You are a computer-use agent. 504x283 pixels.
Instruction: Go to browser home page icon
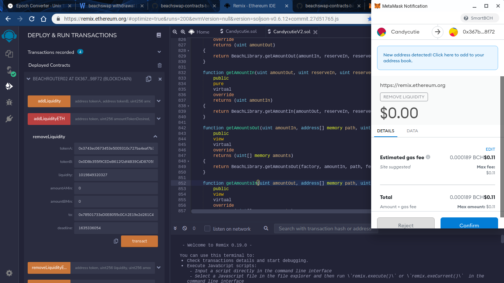pos(44,19)
